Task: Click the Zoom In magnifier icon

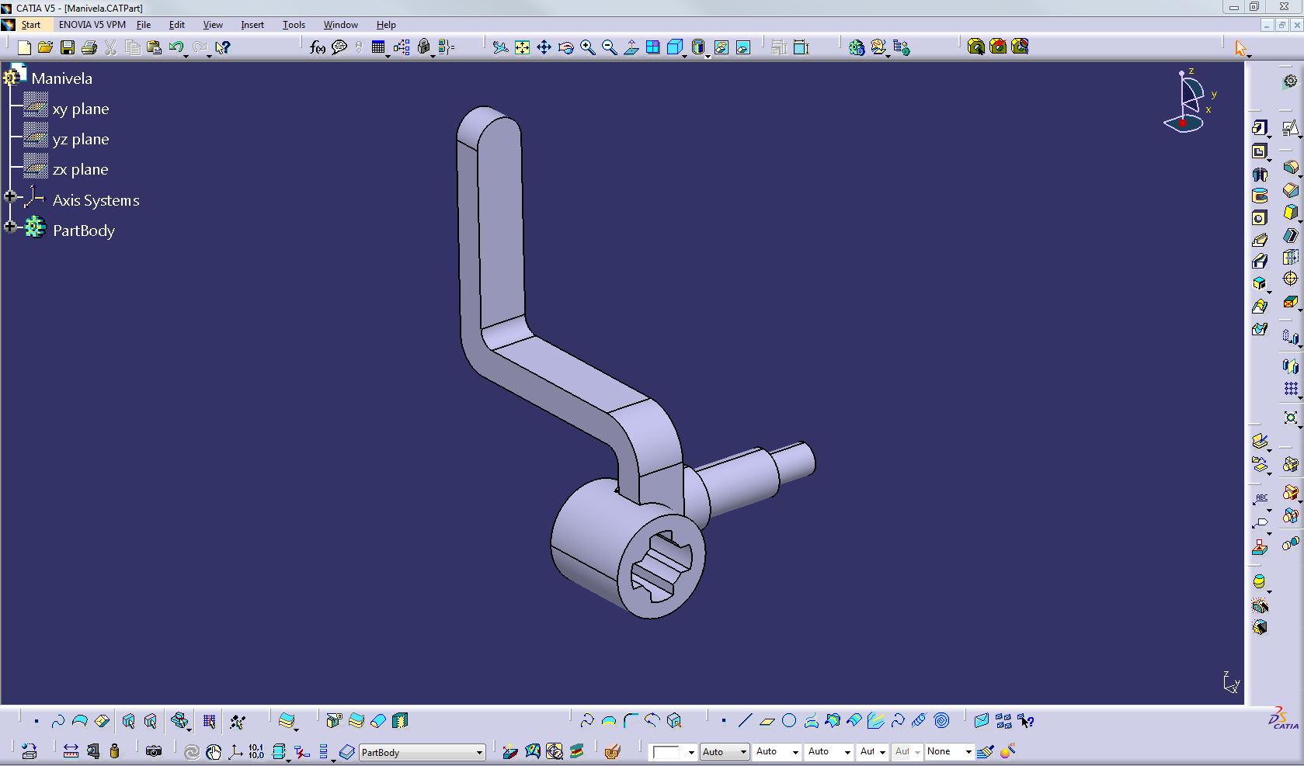Action: click(x=587, y=47)
